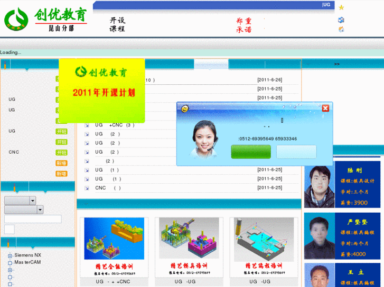Expand the unlabeled node right below MasterCAM
Viewport: 384px width, 287px height.
coord(10,270)
